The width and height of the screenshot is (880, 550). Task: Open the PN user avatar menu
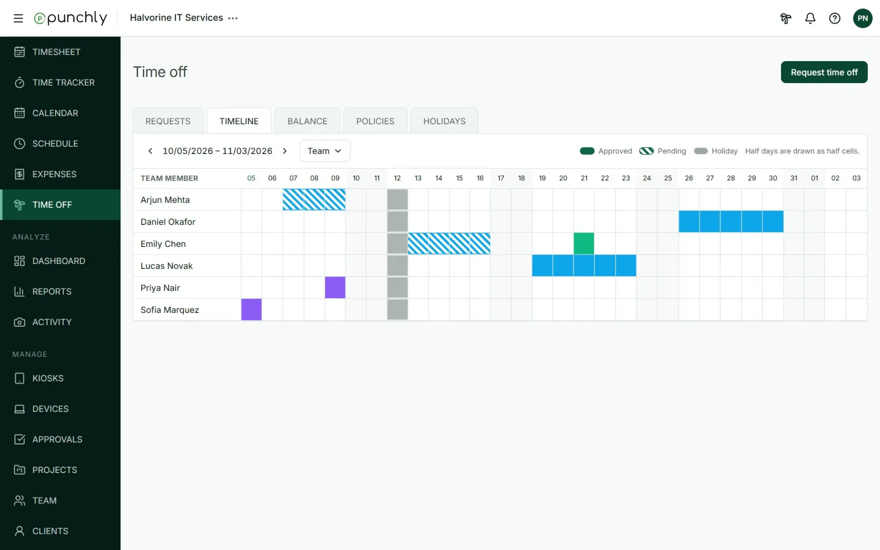(862, 18)
